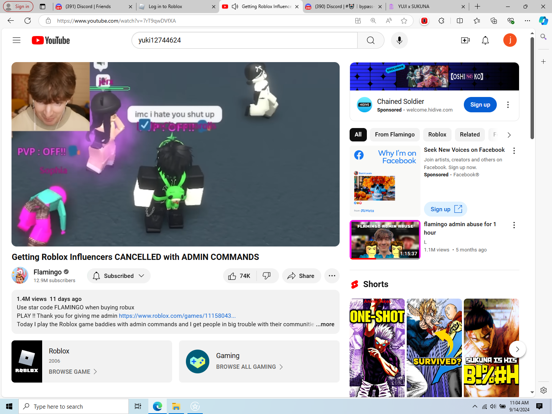
Task: Open Read aloud icon in address bar
Action: [389, 21]
